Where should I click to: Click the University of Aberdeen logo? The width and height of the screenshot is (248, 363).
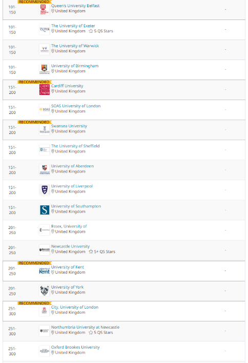(45, 170)
